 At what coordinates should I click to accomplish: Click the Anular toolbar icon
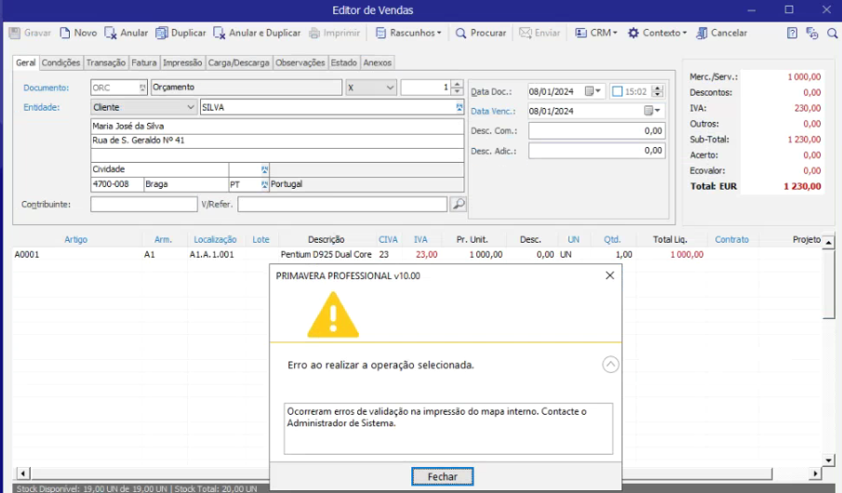111,33
